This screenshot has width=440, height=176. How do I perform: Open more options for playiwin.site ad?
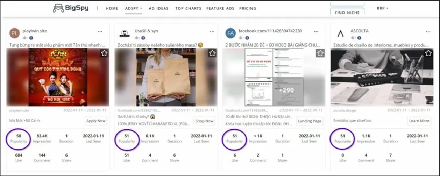pyautogui.click(x=100, y=32)
